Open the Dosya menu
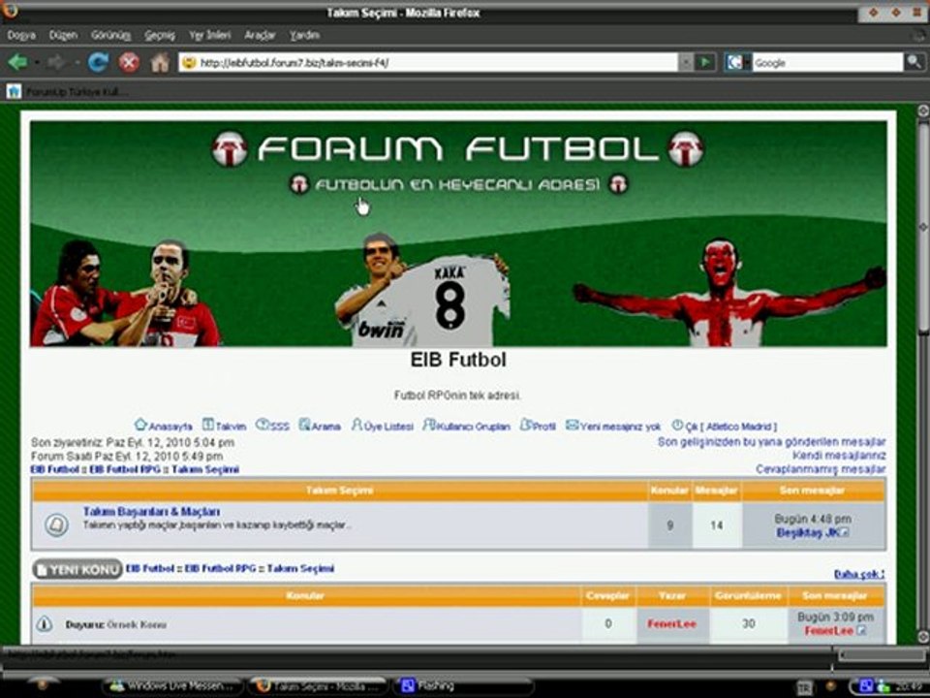Viewport: 930px width, 698px height. coord(21,35)
